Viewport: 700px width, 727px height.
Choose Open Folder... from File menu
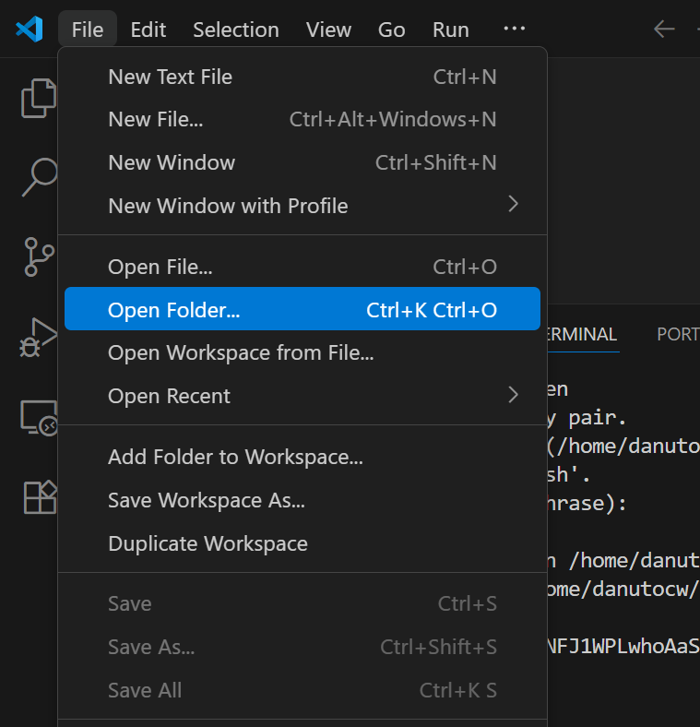[303, 310]
